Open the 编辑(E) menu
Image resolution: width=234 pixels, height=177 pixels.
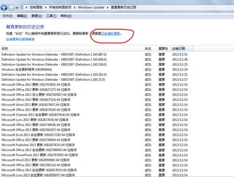coord(22,16)
